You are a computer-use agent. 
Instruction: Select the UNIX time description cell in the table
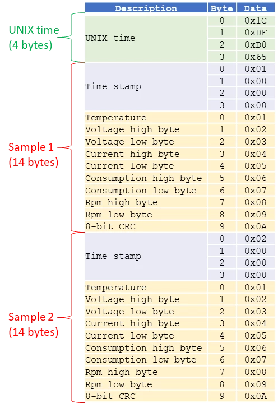pyautogui.click(x=146, y=39)
